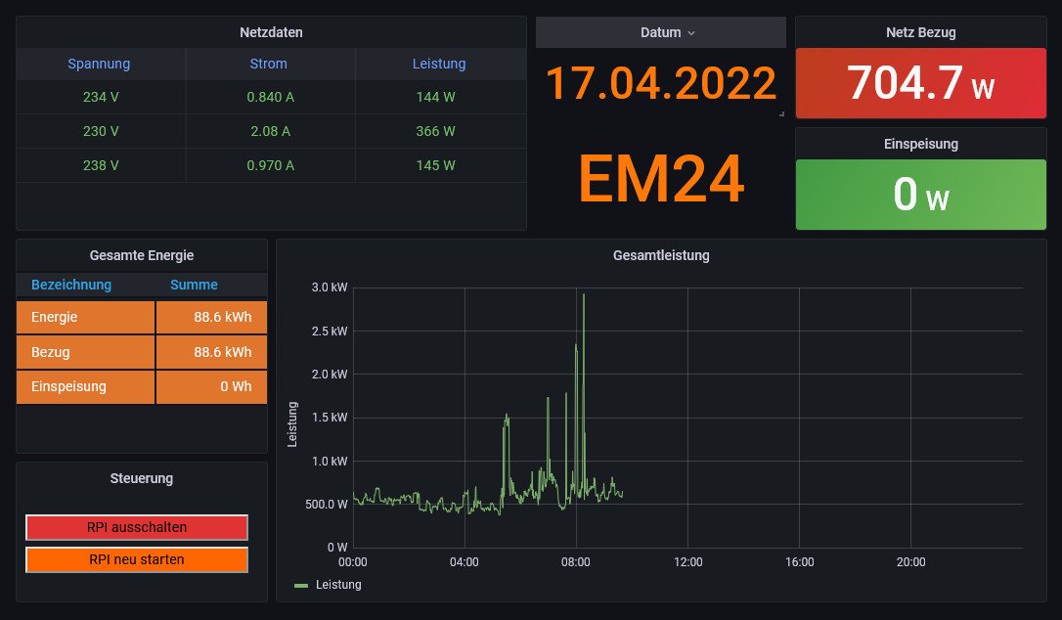Toggle the Leistung series in the chart legend
Screen dimensions: 1062x620
pos(338,585)
